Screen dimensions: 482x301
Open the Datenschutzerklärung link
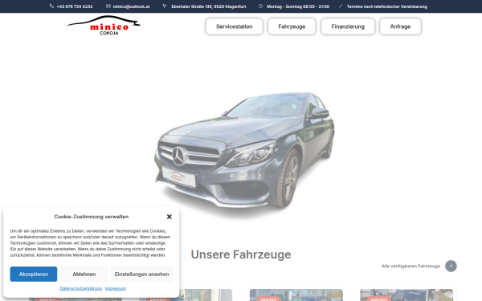click(81, 288)
